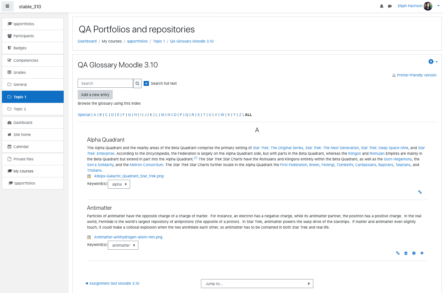Open the glossary actions gear menu
Screen dimensions: 443x293
[x=432, y=61]
